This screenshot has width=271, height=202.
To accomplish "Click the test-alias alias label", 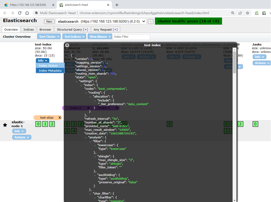I will pos(47,118).
